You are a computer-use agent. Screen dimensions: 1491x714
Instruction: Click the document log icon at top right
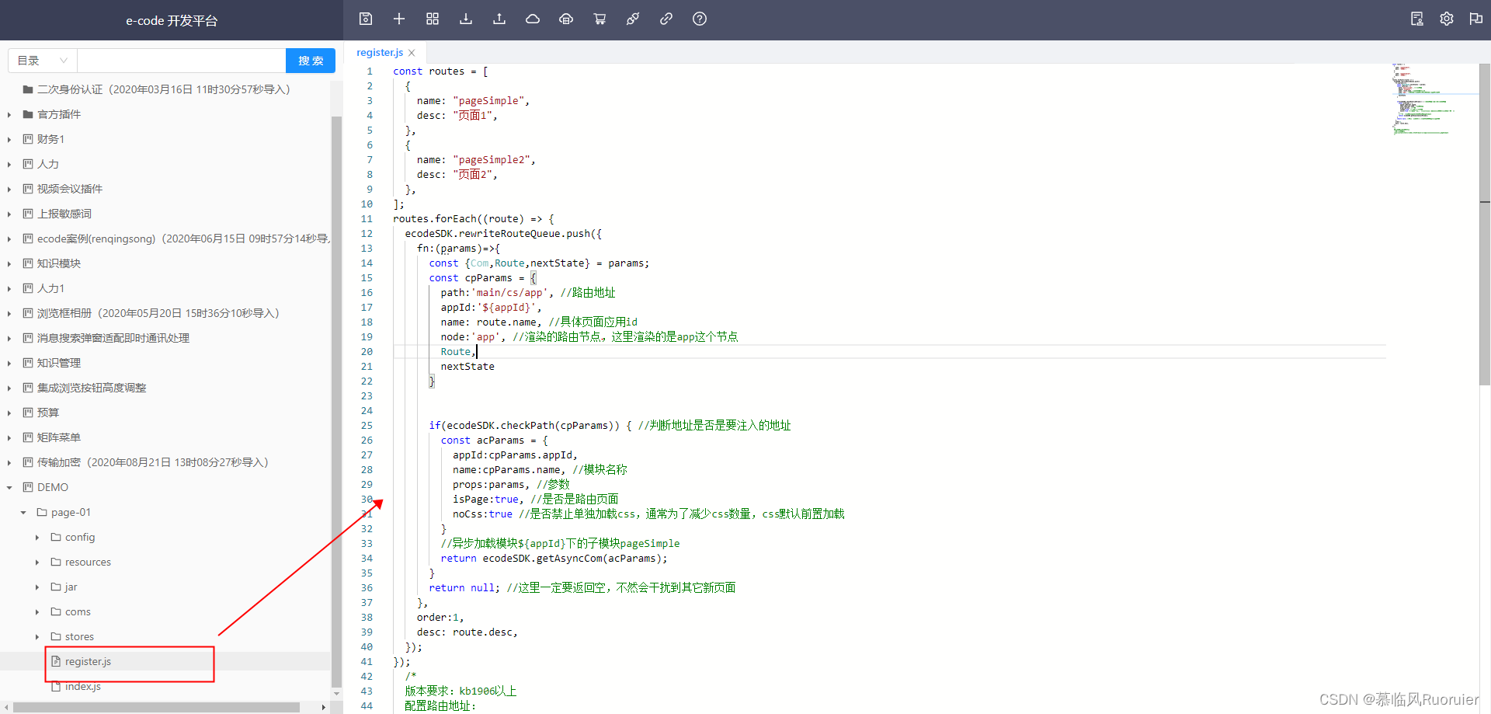(1417, 19)
